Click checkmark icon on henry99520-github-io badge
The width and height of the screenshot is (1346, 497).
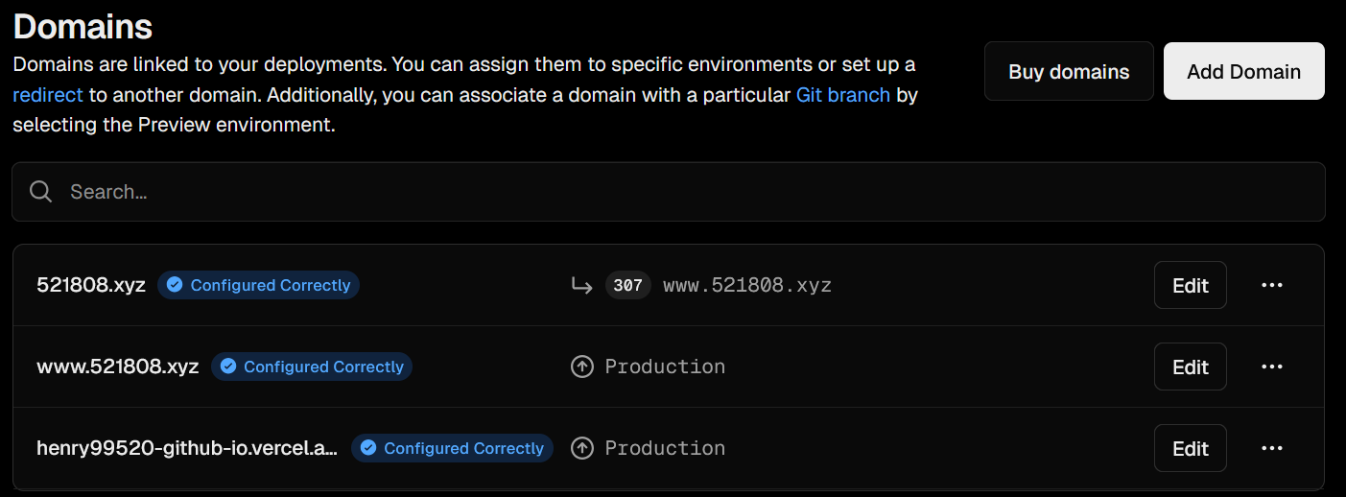coord(368,448)
